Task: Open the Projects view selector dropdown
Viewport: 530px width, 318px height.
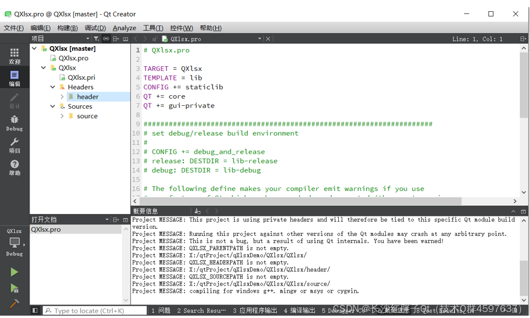Action: click(87, 38)
